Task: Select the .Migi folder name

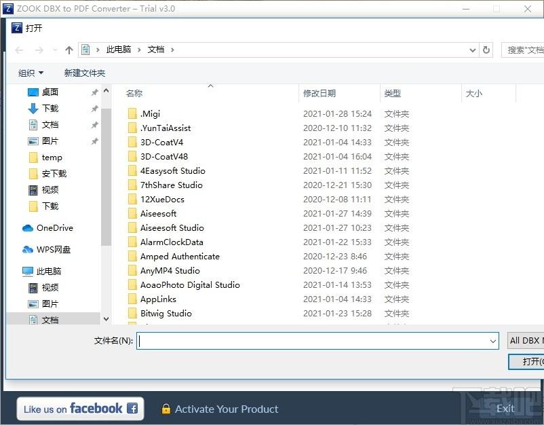Action: [x=150, y=114]
